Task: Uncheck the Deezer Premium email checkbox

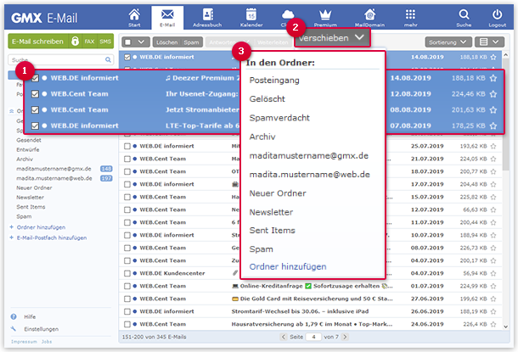Action: (x=35, y=78)
